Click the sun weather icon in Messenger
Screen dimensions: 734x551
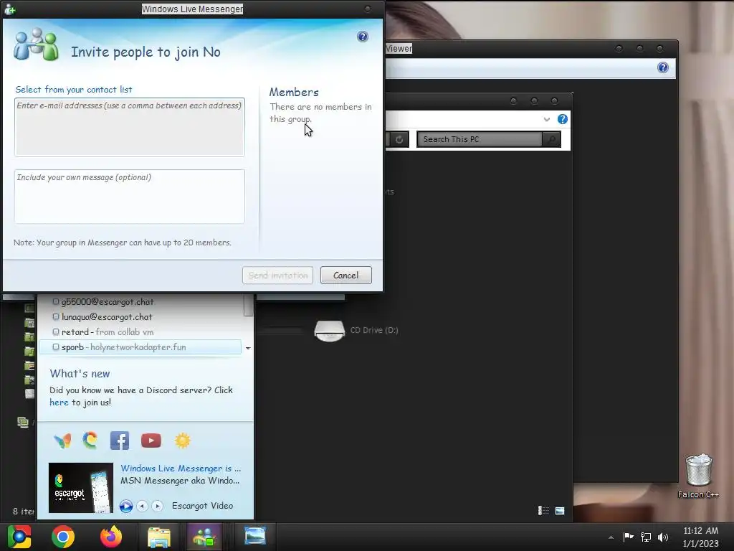pyautogui.click(x=183, y=441)
